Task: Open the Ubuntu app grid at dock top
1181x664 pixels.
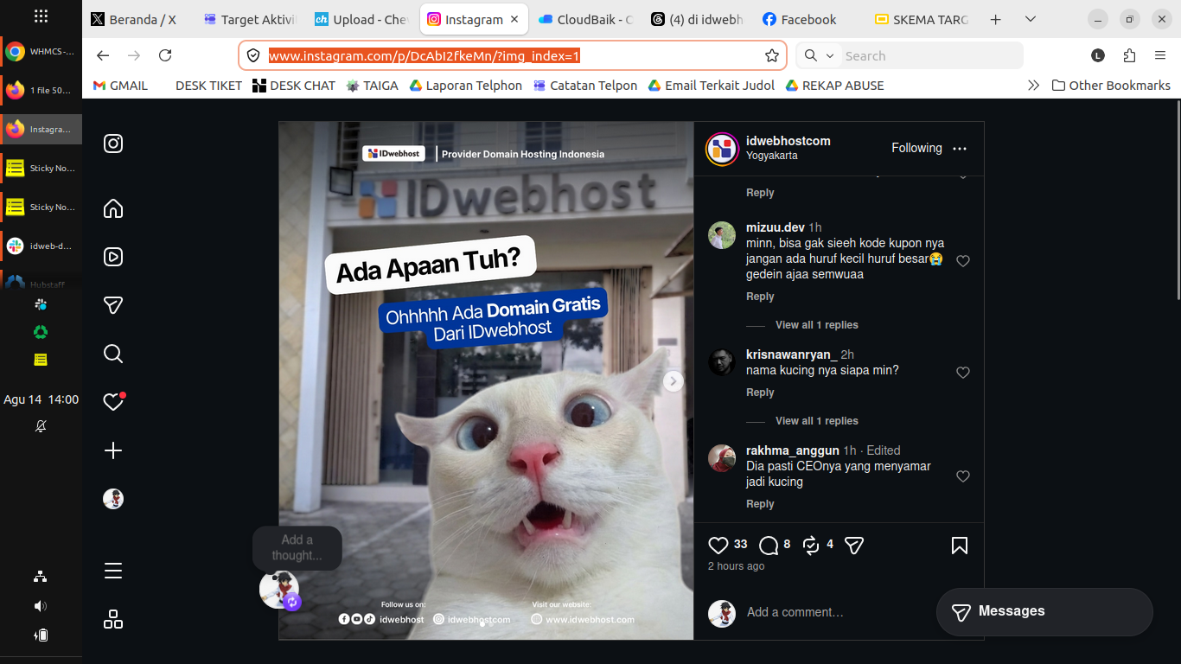Action: pos(41,16)
